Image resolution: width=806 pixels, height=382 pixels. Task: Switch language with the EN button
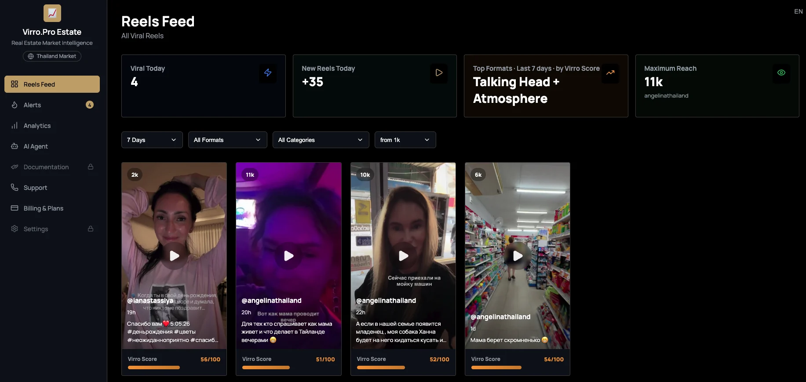[x=799, y=11]
